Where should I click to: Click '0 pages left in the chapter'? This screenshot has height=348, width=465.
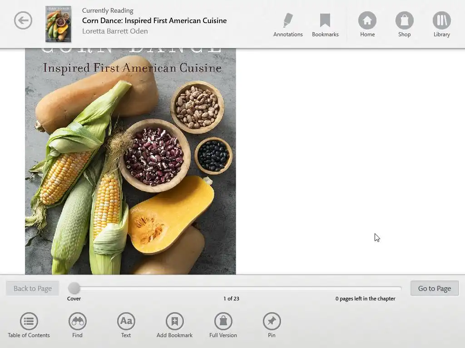click(x=366, y=299)
